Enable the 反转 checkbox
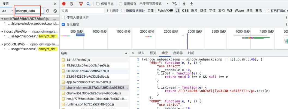The width and height of the screenshot is (288, 109). [x=109, y=11]
